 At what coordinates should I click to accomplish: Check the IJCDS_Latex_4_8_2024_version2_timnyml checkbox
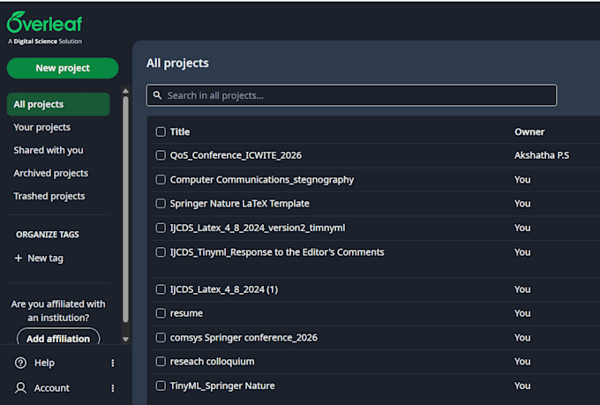(161, 228)
